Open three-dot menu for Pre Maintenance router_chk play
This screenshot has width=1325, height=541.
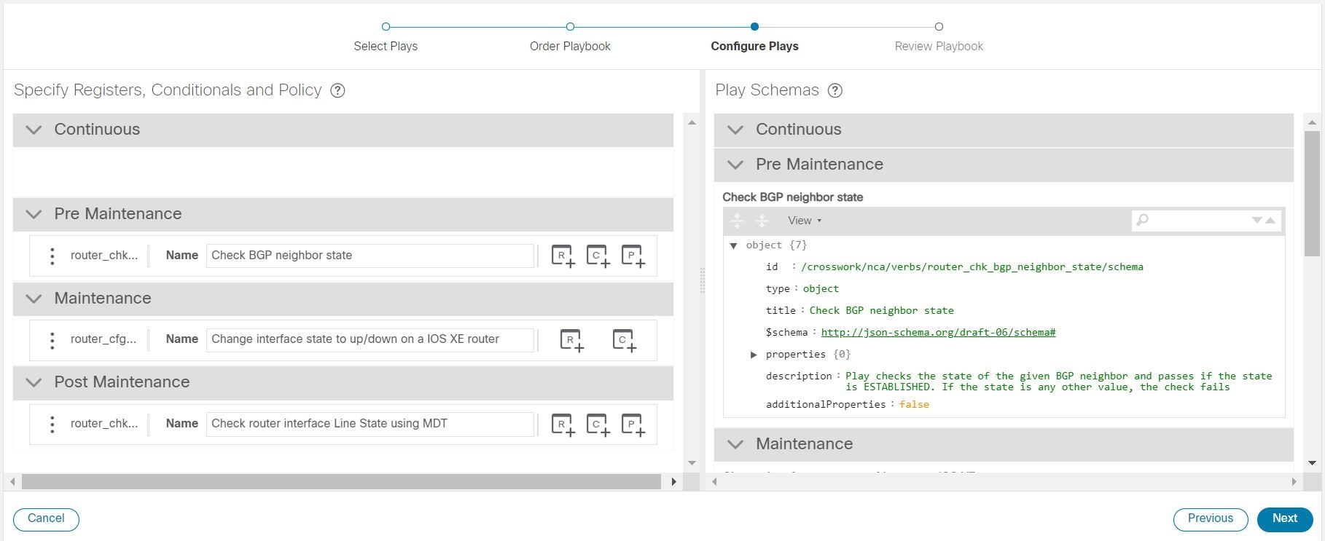tap(52, 256)
